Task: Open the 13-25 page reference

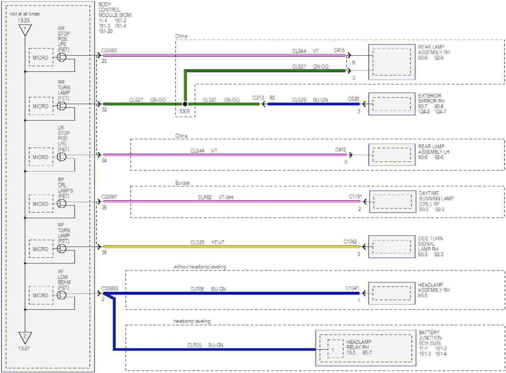Action: tap(24, 21)
